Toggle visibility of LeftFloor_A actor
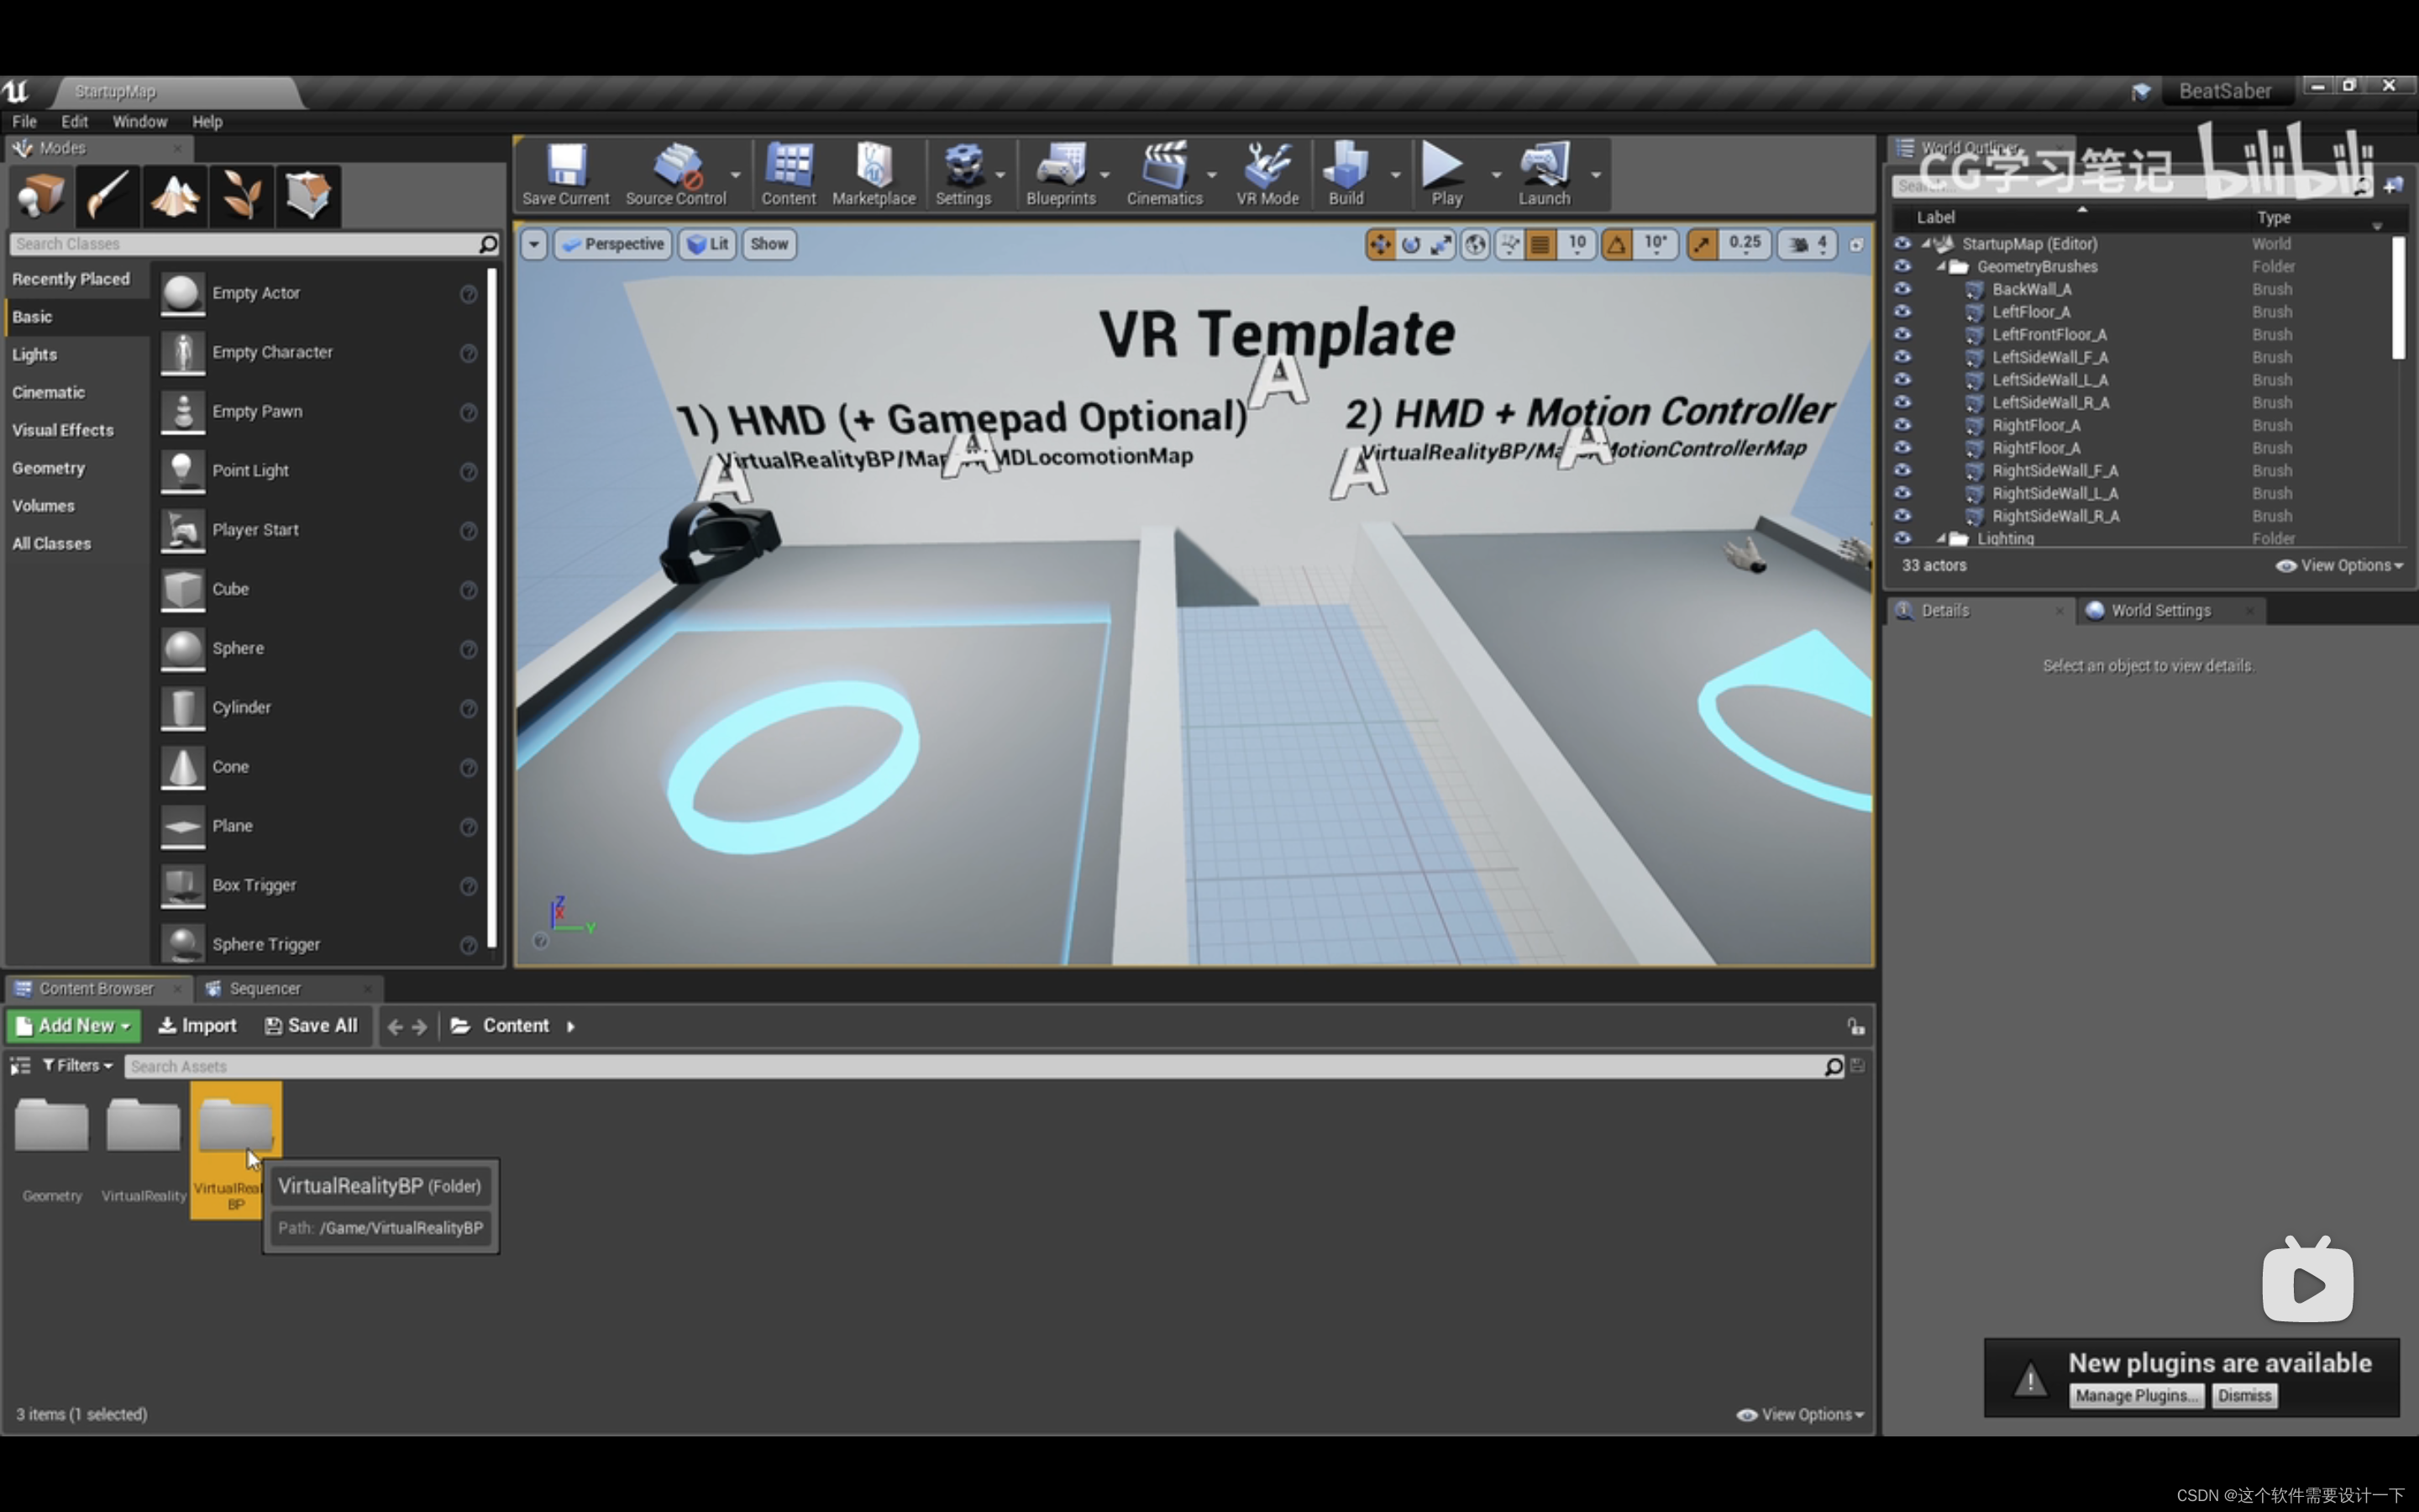This screenshot has width=2419, height=1512. point(1900,312)
